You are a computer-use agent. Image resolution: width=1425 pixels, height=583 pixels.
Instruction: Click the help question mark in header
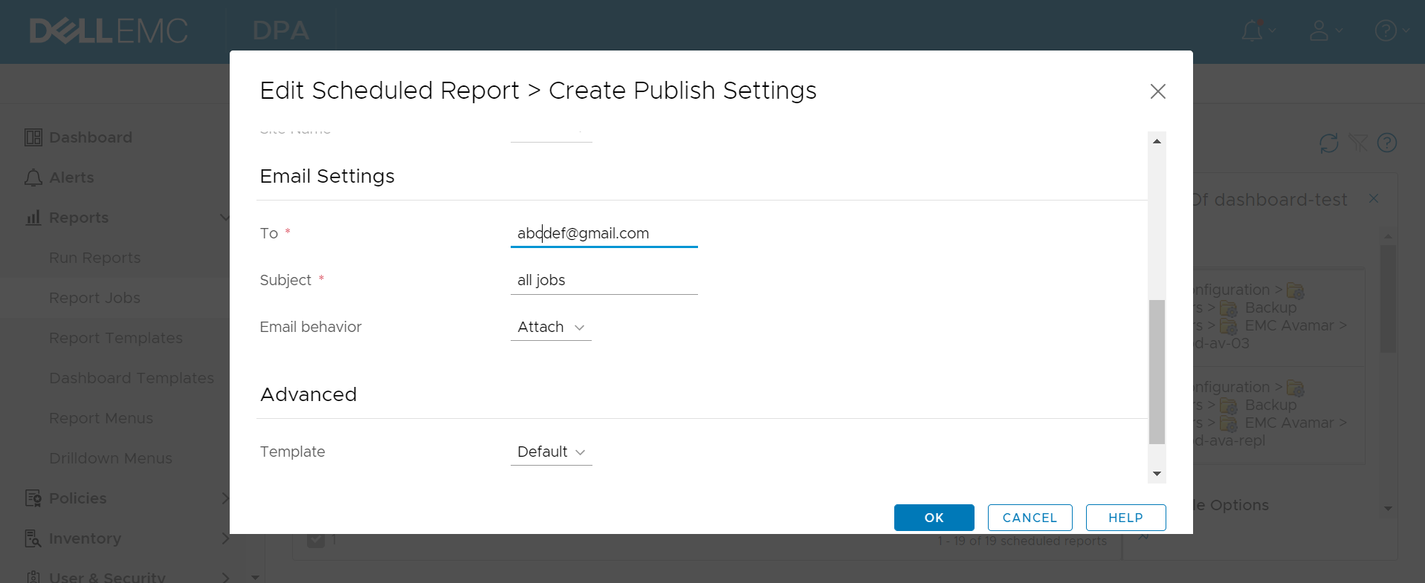pyautogui.click(x=1386, y=31)
